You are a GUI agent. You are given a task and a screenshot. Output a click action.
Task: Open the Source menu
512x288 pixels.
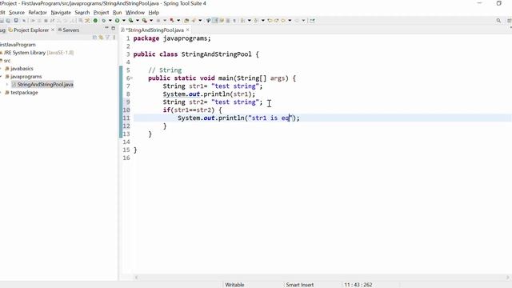[17, 13]
